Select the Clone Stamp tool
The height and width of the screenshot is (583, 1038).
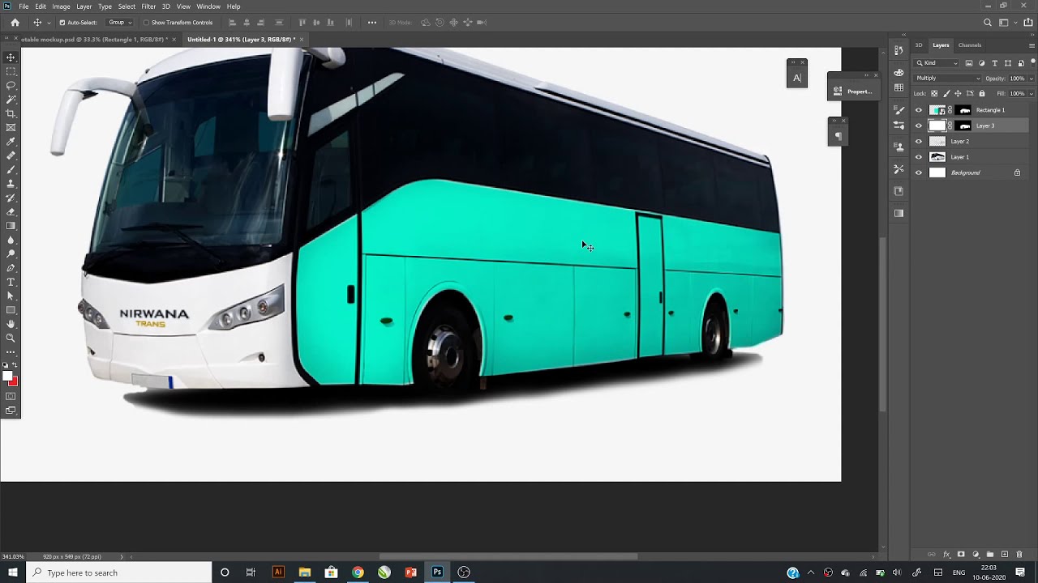tap(11, 183)
